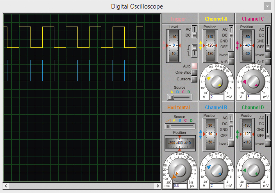The image size is (275, 193).
Task: Click the rising edge trigger symbol
Action: pos(189,48)
